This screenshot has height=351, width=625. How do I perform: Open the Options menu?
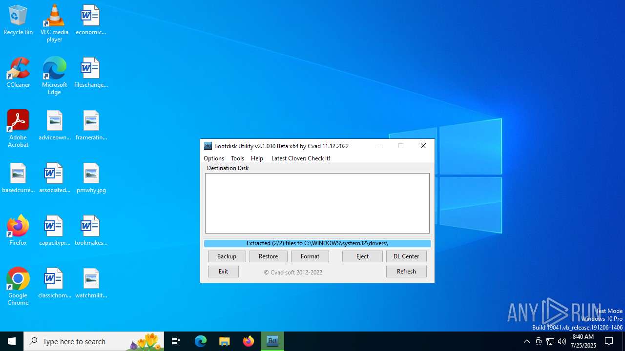(x=214, y=158)
